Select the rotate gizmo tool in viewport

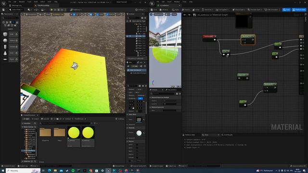pos(77,14)
